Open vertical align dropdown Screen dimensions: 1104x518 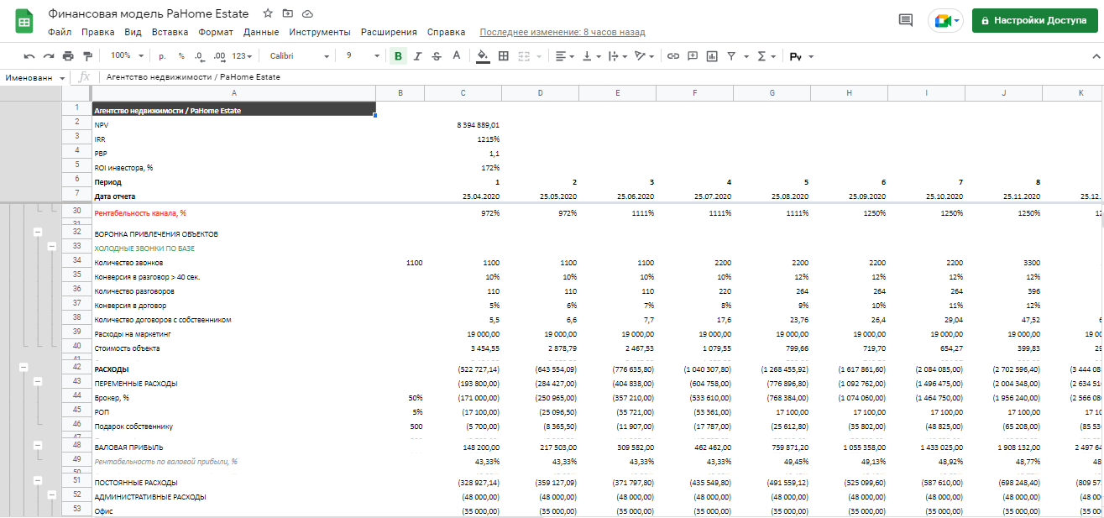coord(592,56)
